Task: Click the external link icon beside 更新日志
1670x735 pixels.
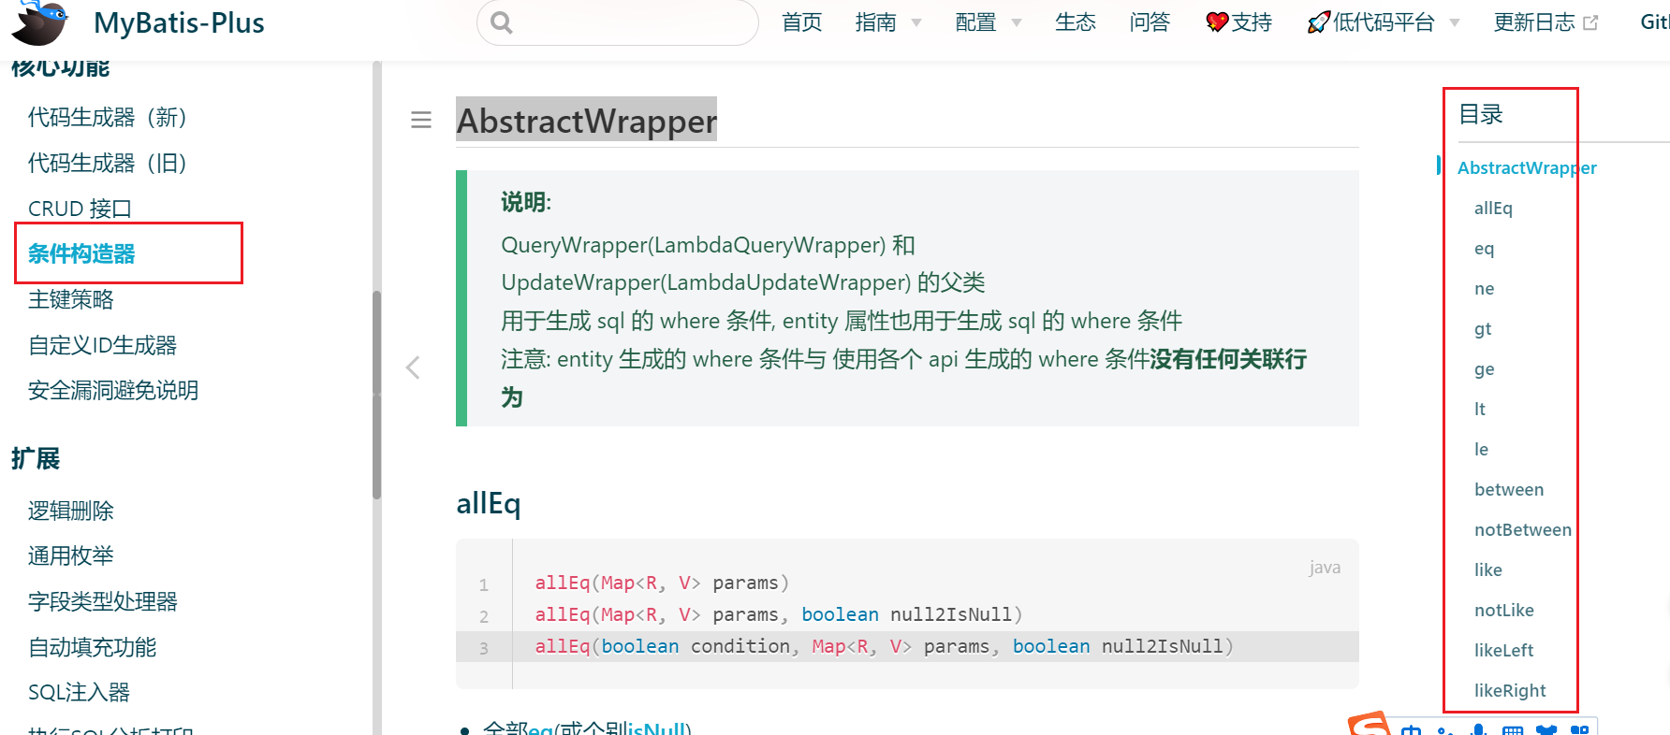Action: point(1590,22)
